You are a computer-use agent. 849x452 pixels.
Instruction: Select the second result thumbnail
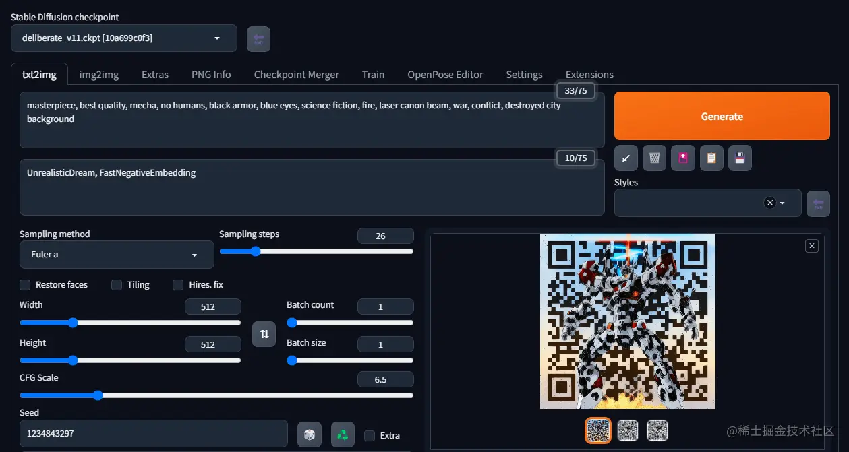point(628,430)
